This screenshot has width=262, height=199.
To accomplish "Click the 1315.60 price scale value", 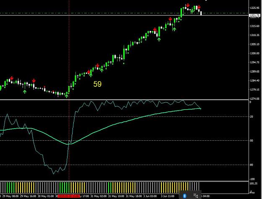I will 255,26.
